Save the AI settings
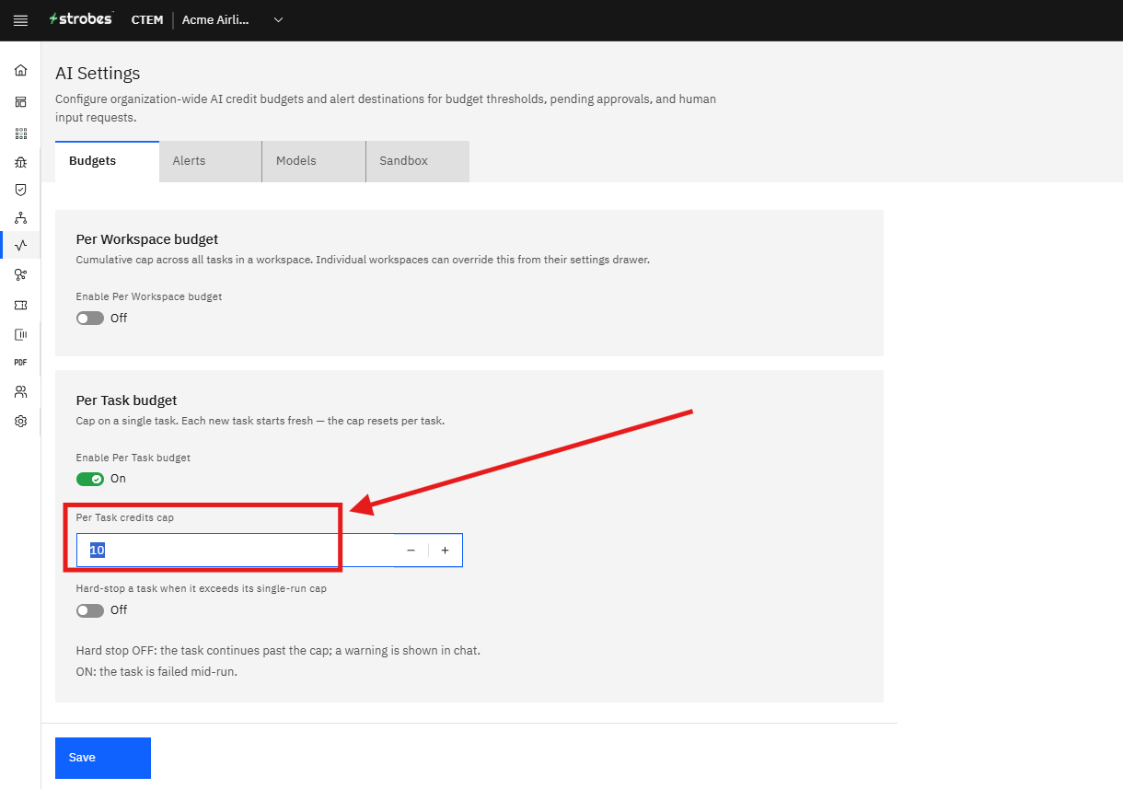Viewport: 1123px width, 789px height. pos(103,758)
